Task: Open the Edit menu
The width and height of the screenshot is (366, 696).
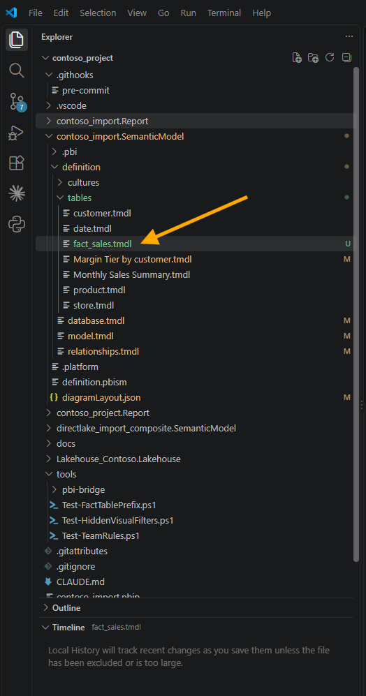Action: coord(61,13)
